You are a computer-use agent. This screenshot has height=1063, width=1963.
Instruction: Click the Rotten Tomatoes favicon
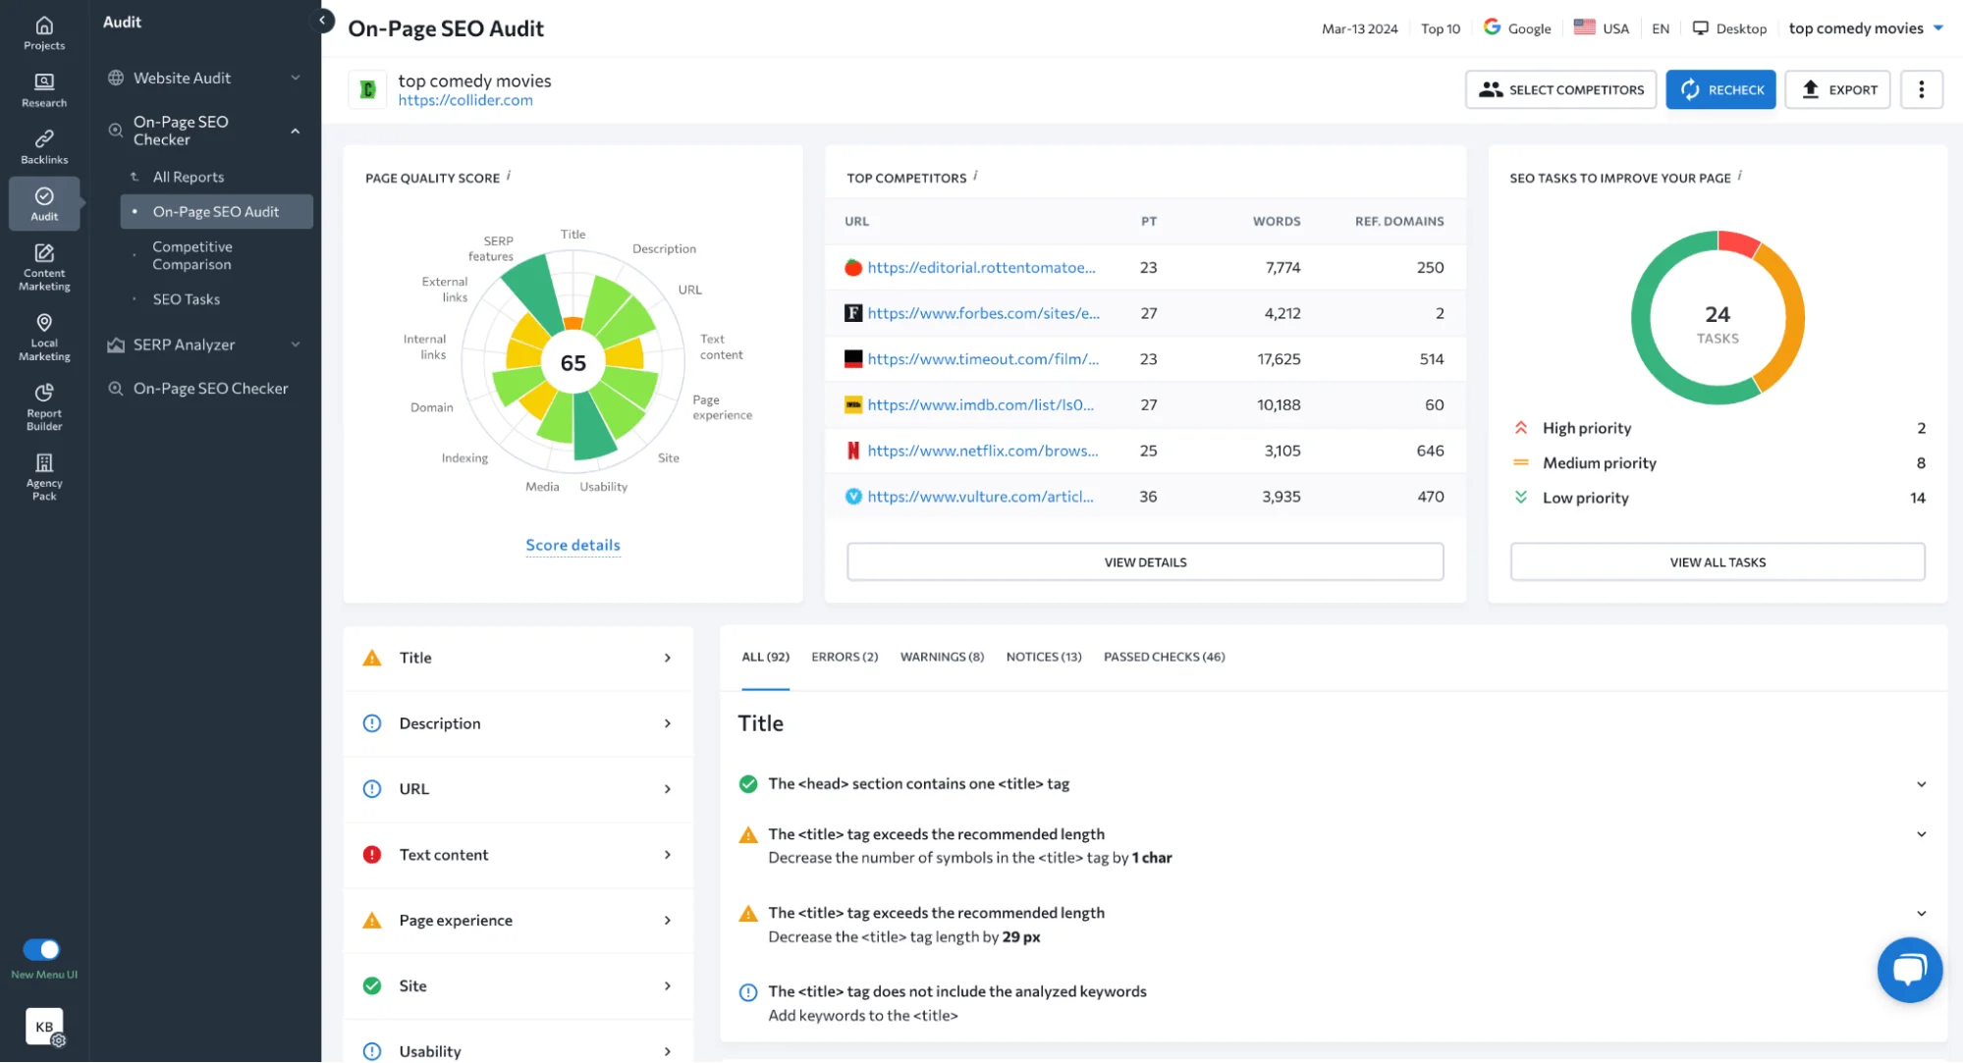[853, 267]
